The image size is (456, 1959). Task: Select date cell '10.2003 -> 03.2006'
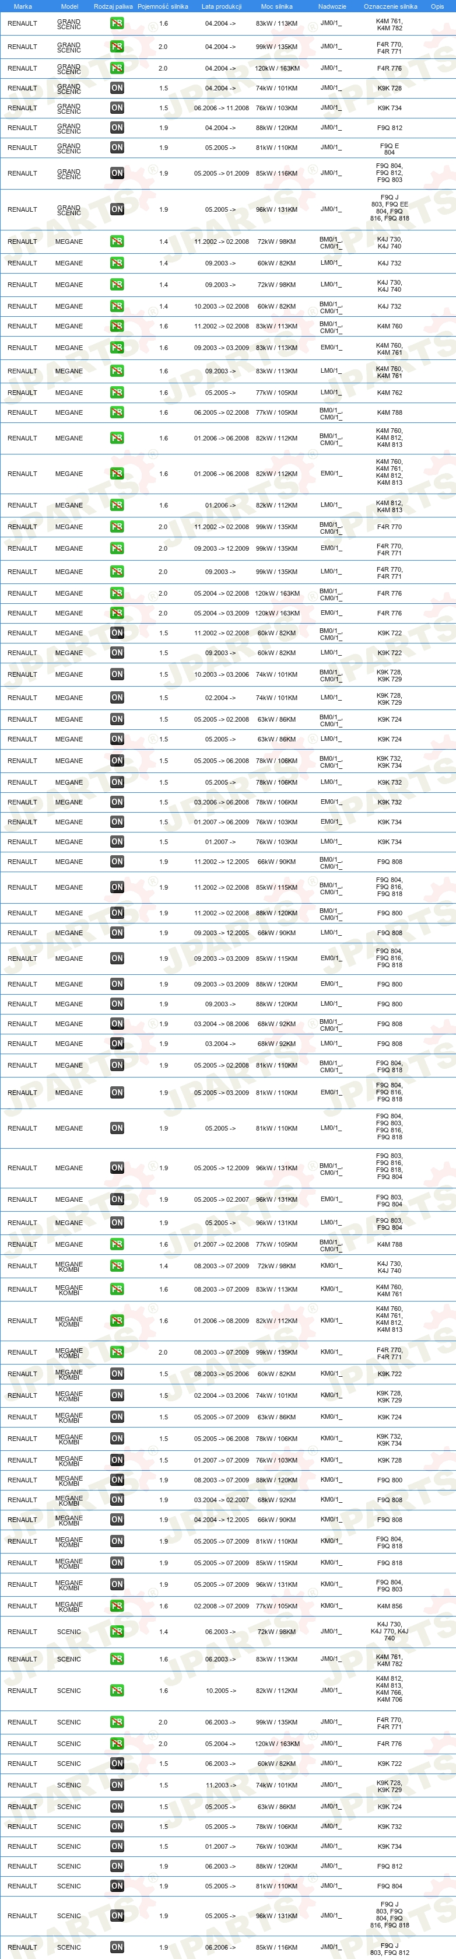click(x=221, y=674)
